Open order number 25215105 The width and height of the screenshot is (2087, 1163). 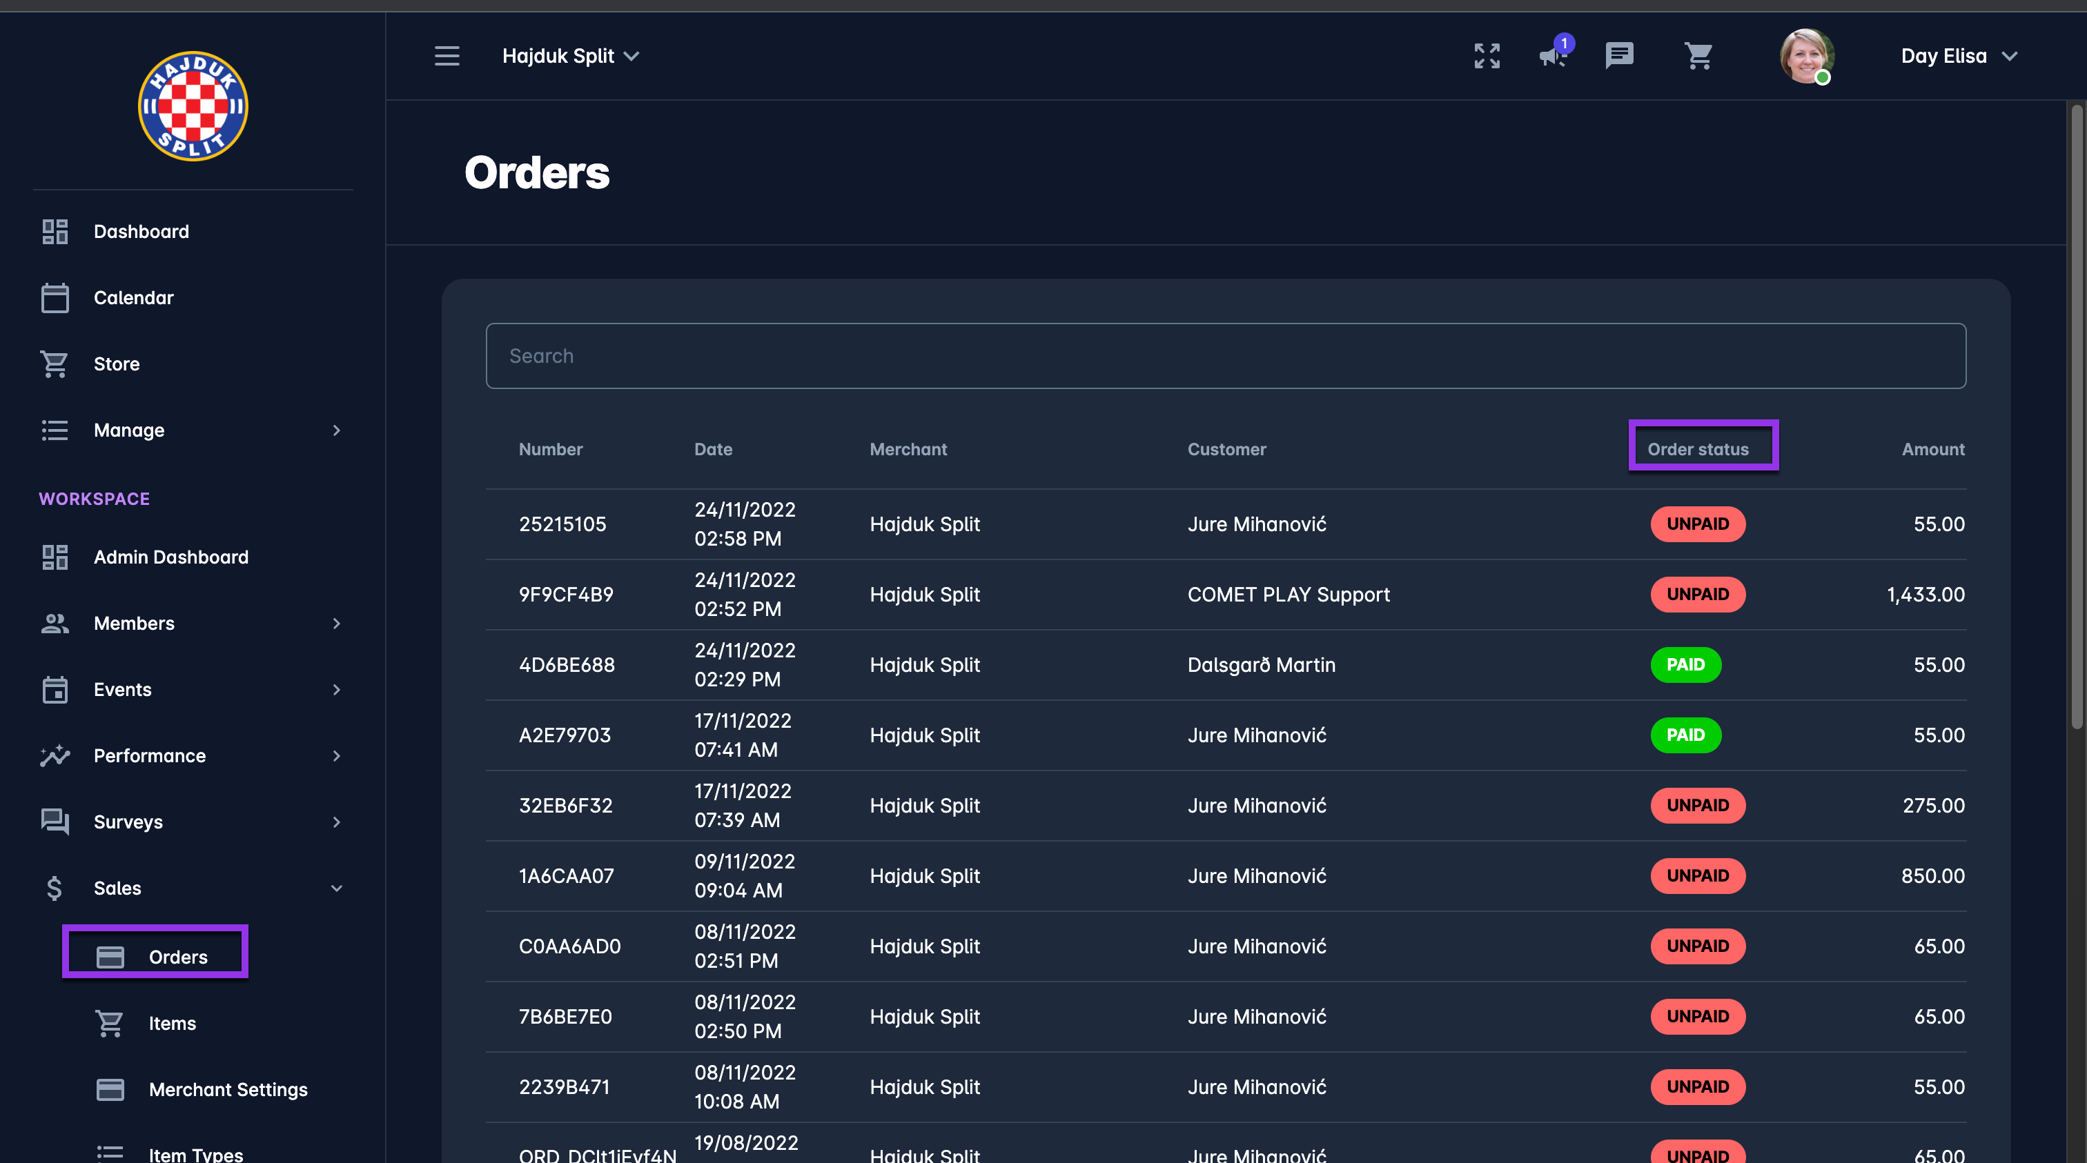click(x=562, y=524)
